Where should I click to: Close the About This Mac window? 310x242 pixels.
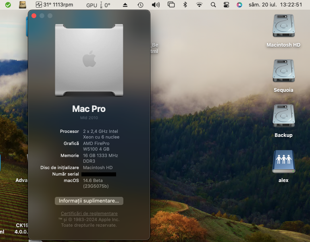[x=34, y=16]
